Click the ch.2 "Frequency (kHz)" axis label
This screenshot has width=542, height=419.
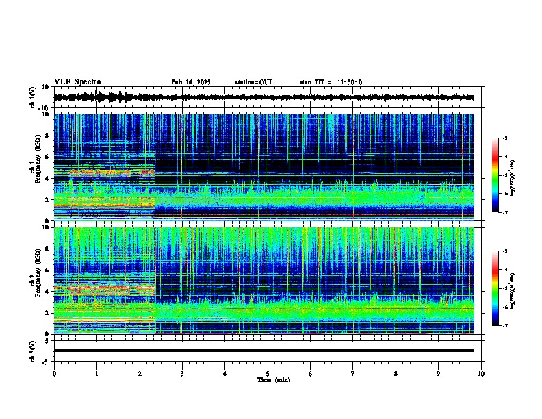point(38,272)
